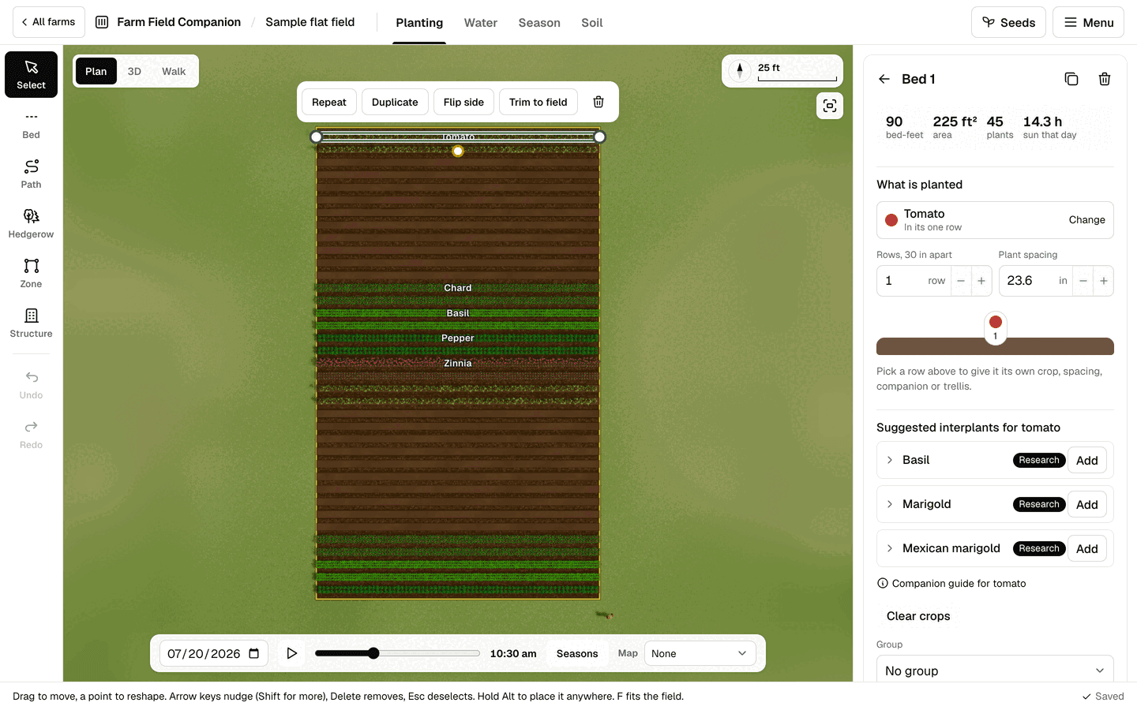Switch to the Water tab
This screenshot has height=710, width=1137.
481,23
